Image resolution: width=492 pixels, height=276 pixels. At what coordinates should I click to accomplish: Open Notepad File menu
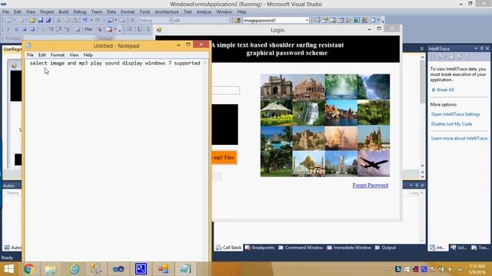click(30, 54)
